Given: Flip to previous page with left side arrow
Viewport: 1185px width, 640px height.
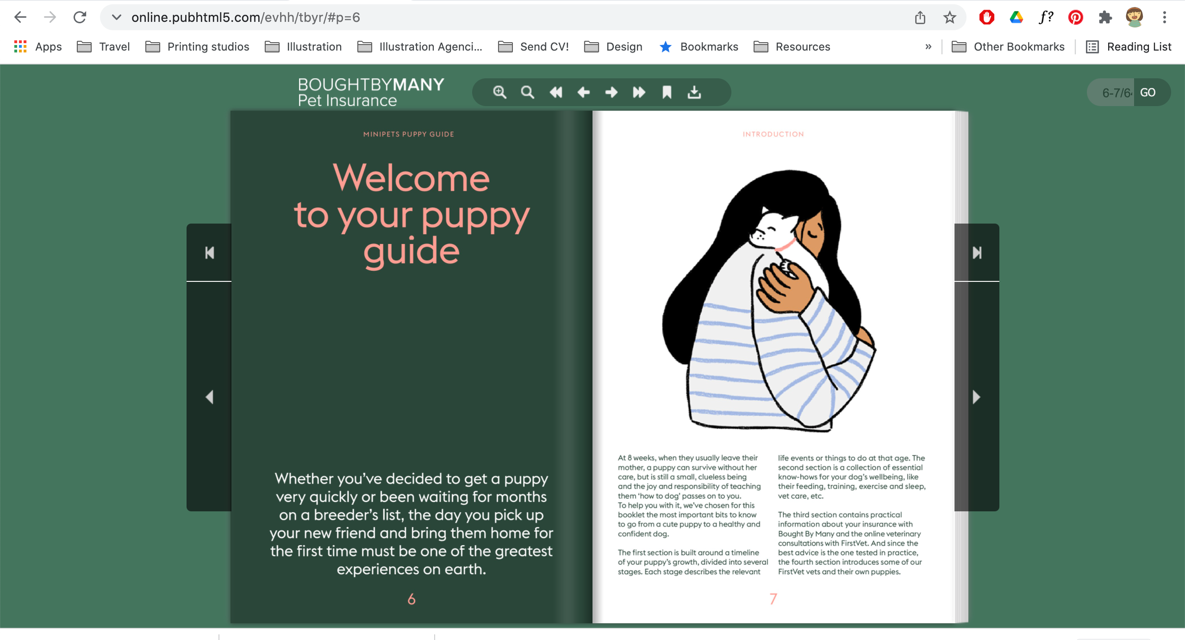Looking at the screenshot, I should [209, 397].
